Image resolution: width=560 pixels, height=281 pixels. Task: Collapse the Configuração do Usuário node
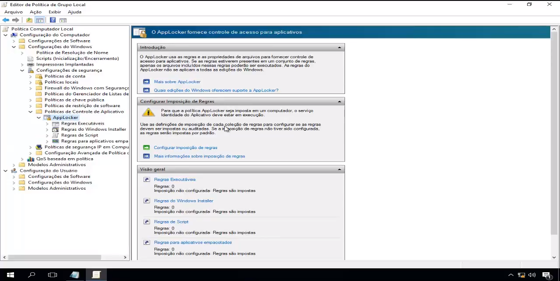coord(5,171)
